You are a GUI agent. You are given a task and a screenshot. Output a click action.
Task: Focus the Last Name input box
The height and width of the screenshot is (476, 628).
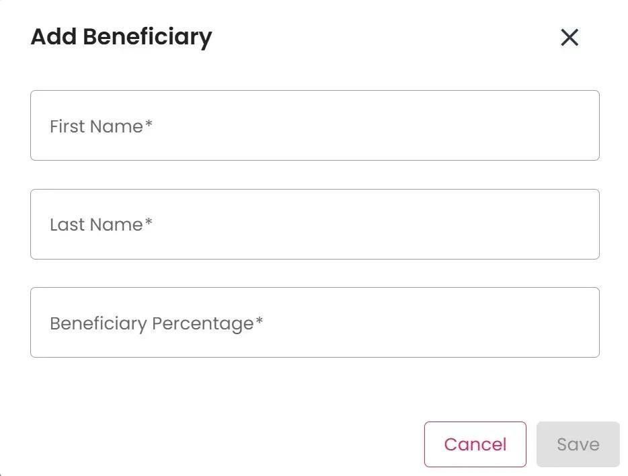pos(314,224)
